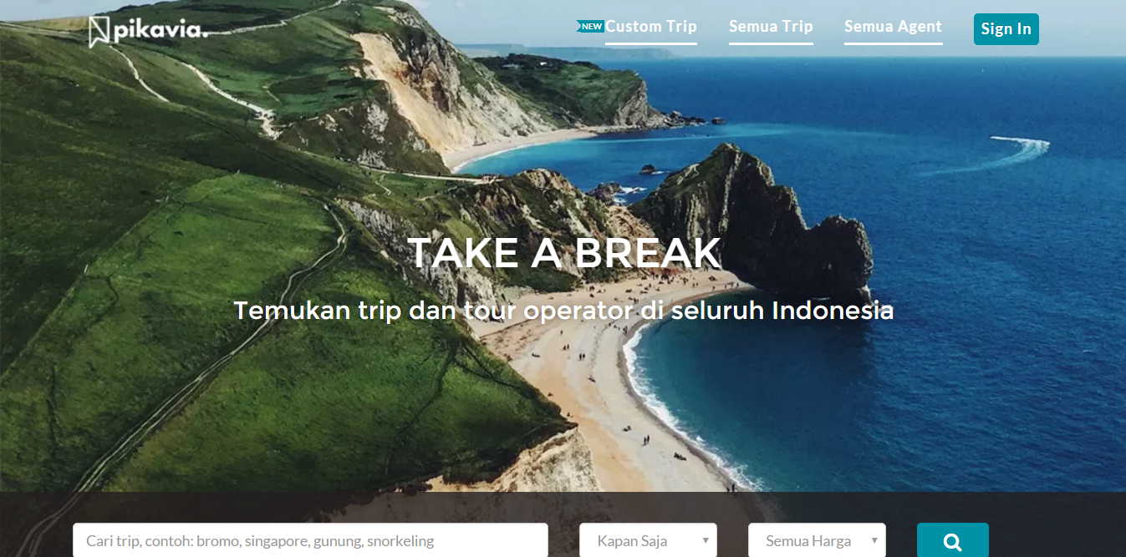
Task: Open the Kapan Saja date dropdown
Action: pyautogui.click(x=648, y=540)
